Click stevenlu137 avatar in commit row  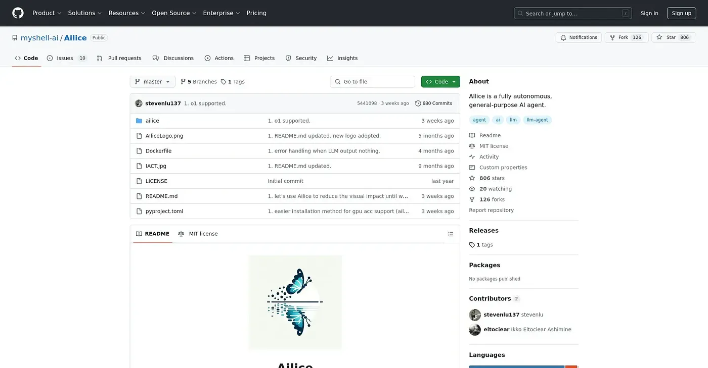tap(139, 103)
